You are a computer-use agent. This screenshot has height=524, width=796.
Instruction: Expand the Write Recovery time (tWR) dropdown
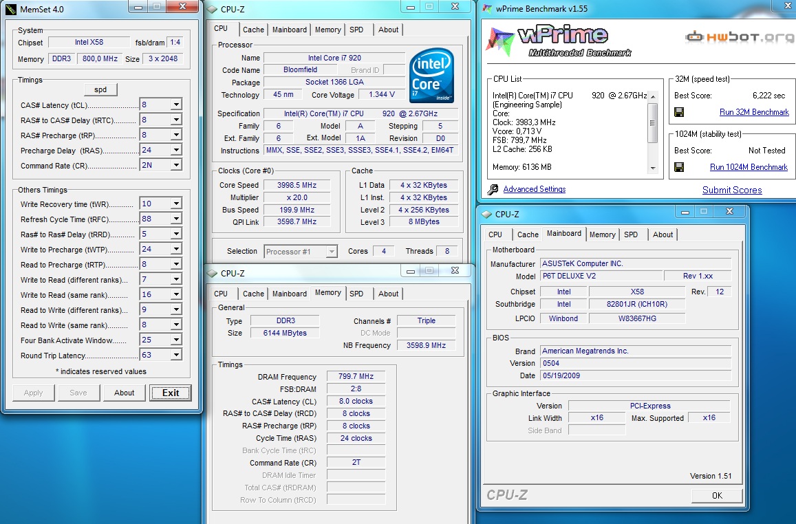pos(175,204)
